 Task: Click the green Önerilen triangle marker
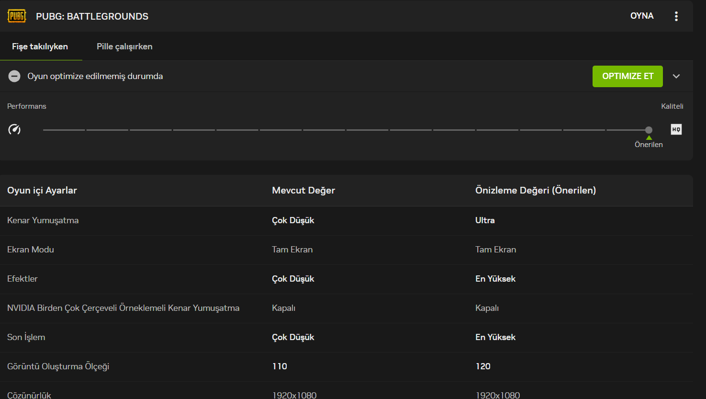click(649, 137)
